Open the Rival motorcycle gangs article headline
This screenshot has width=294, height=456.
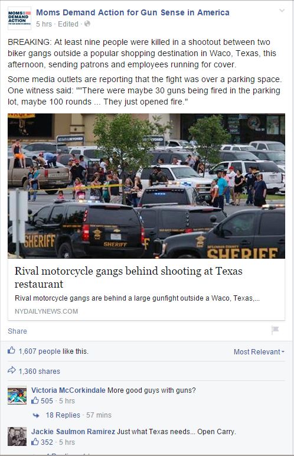pos(129,277)
